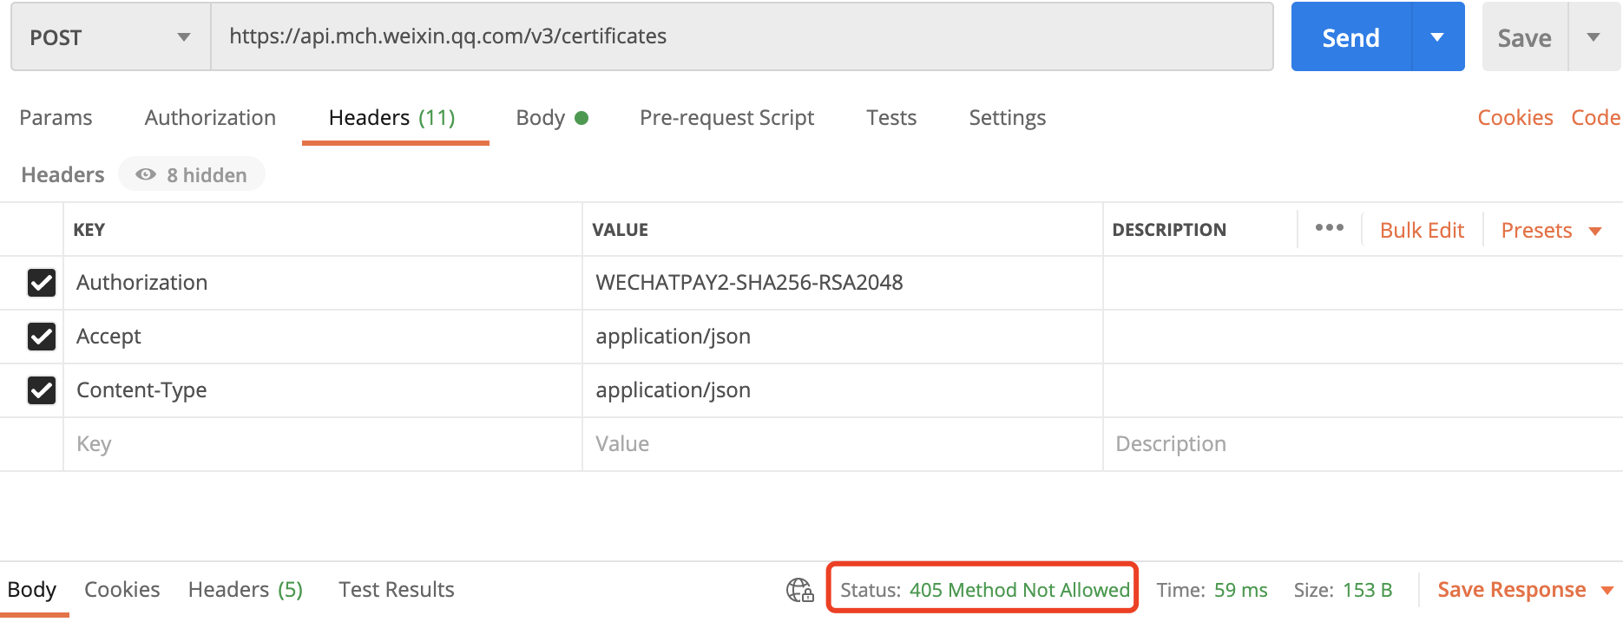Open the POST method dropdown
Screen dimensions: 1623x635
(110, 37)
